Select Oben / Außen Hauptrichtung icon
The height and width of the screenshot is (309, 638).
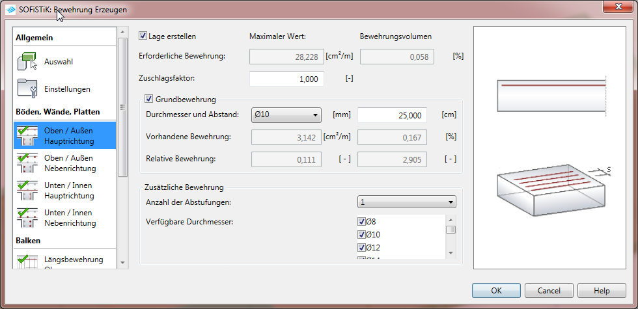[27, 135]
